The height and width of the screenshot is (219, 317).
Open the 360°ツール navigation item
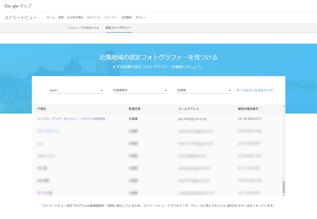pos(94,17)
